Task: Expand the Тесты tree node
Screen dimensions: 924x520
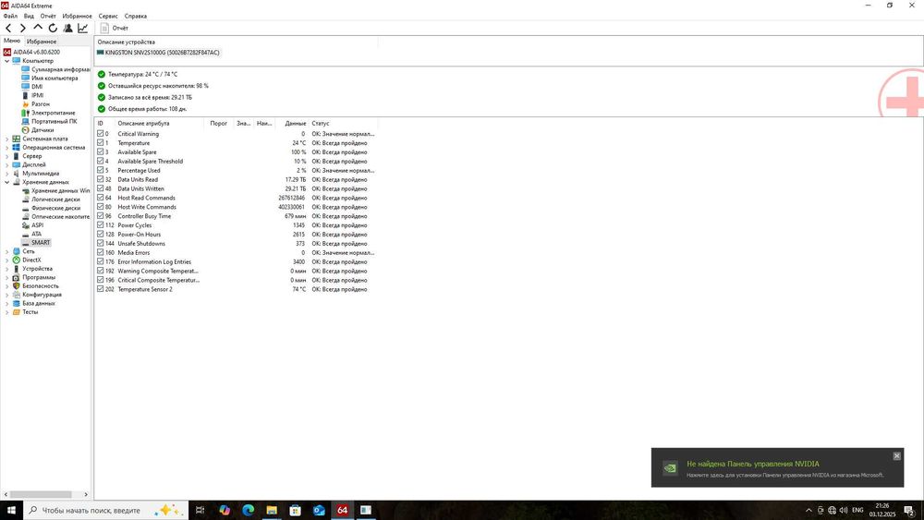Action: coord(7,312)
